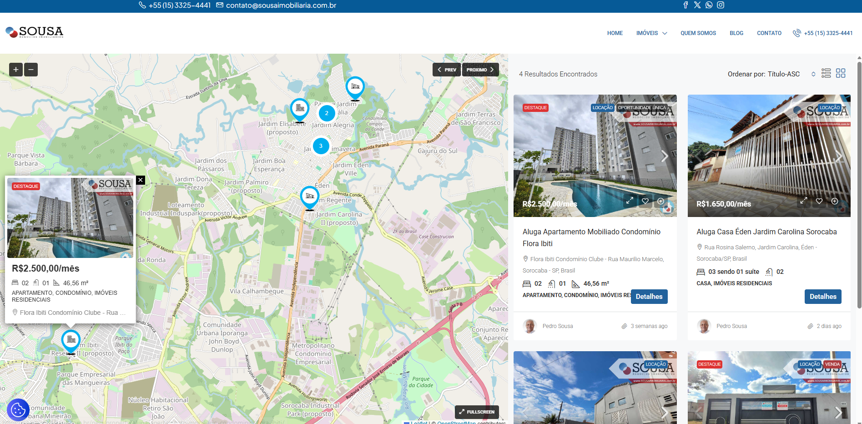Open the Instagram profile icon
Screen dimensions: 862x424
pos(721,5)
